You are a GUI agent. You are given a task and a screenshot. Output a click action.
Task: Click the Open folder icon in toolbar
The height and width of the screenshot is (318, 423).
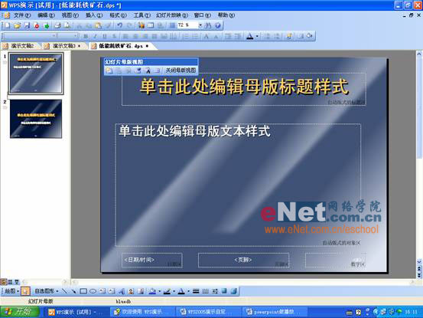pos(17,25)
